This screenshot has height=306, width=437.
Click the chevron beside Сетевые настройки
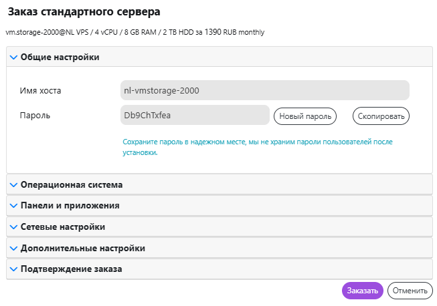[13, 227]
